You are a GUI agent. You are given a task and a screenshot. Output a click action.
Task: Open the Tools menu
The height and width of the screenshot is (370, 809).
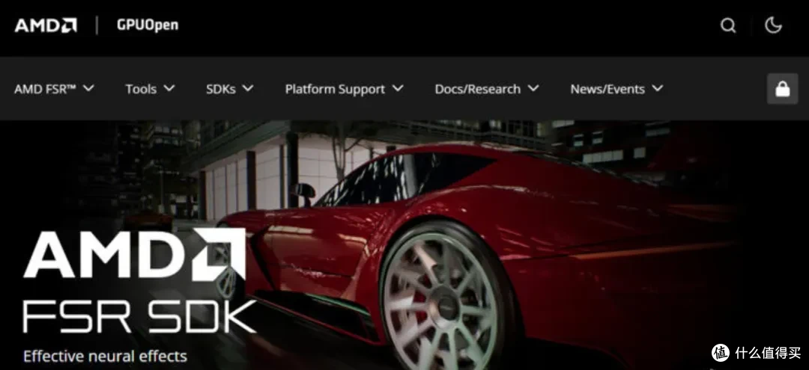point(141,89)
